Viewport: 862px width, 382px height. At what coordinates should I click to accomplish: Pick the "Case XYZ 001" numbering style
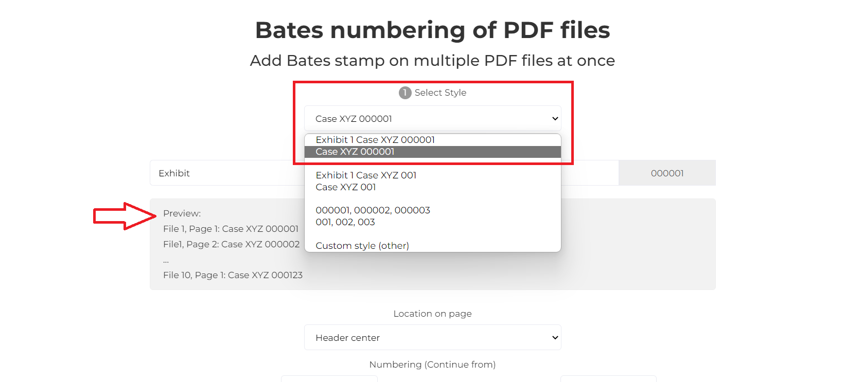click(x=345, y=187)
